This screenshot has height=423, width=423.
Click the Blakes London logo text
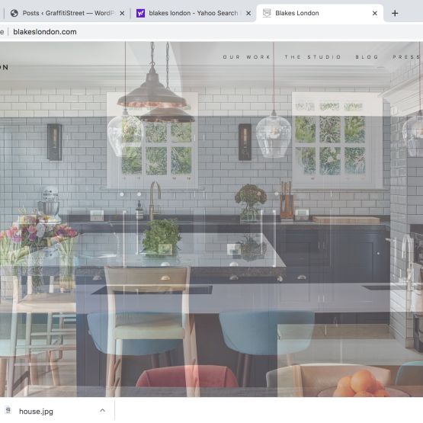coord(5,67)
